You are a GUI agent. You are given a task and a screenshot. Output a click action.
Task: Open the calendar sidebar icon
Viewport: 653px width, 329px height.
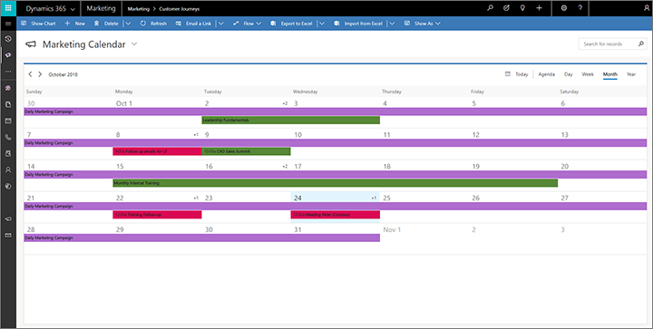point(8,121)
